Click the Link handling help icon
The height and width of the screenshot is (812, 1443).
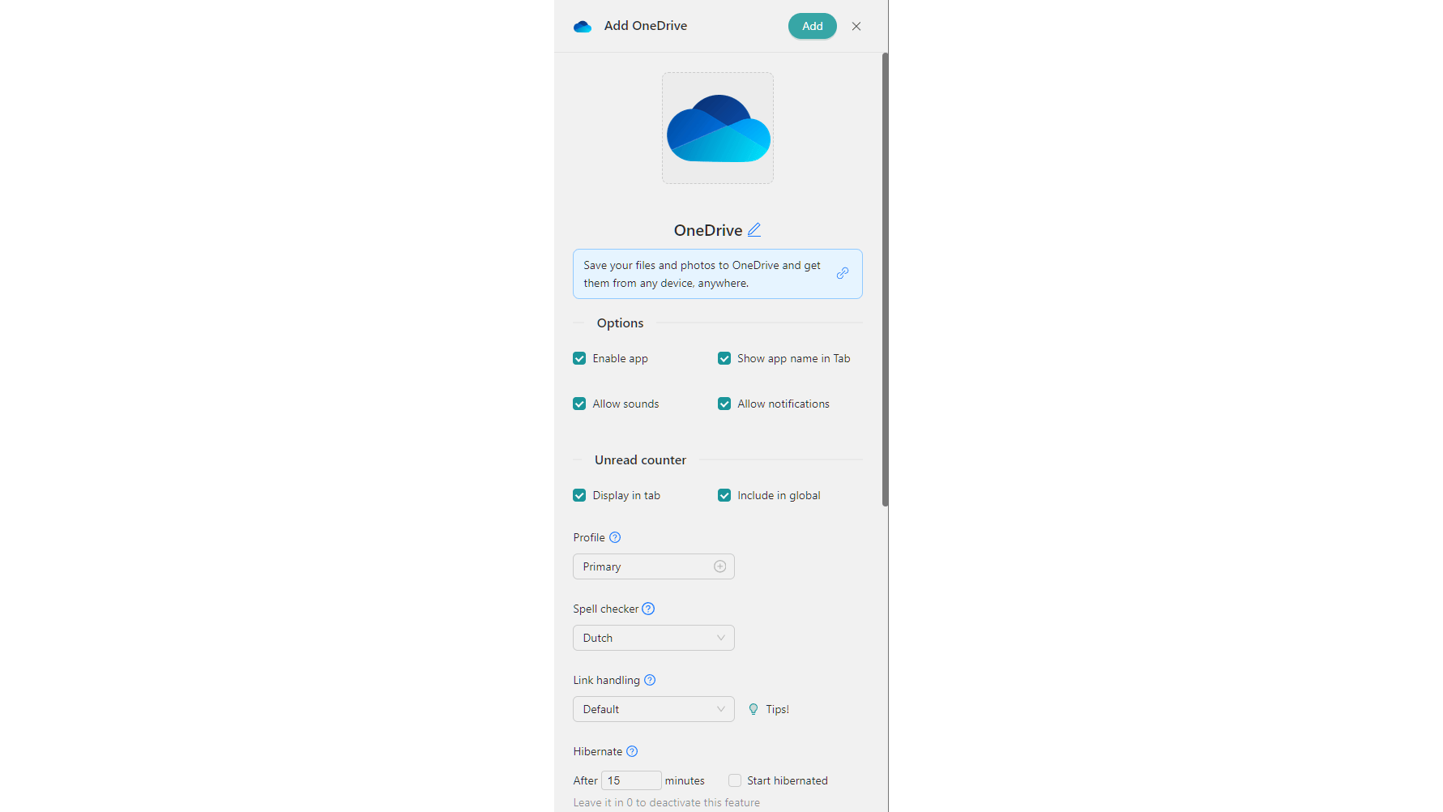click(x=650, y=680)
